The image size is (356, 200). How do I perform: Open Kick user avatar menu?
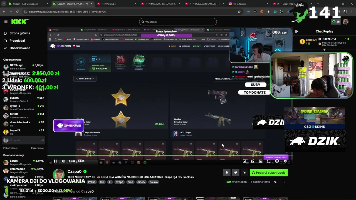(346, 22)
